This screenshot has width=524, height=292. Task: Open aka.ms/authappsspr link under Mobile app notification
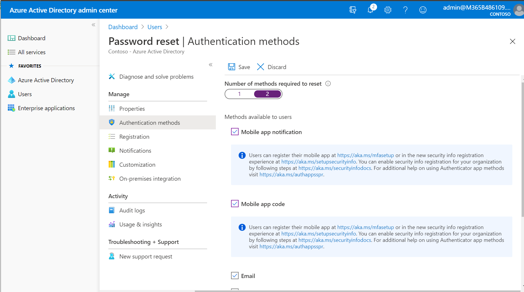291,175
